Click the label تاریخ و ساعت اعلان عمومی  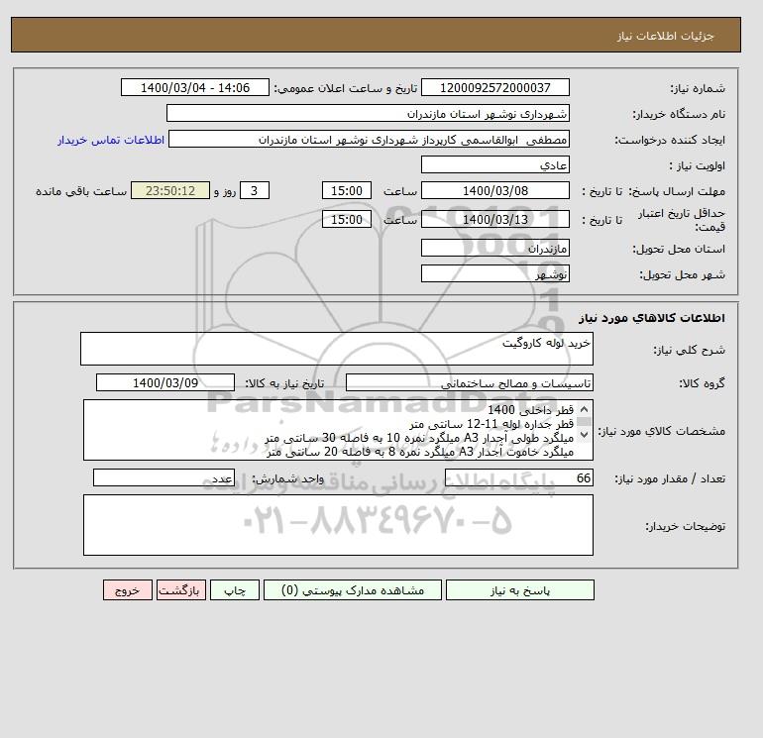346,88
